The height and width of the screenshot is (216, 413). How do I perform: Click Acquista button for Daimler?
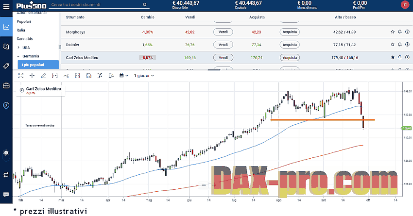click(290, 45)
